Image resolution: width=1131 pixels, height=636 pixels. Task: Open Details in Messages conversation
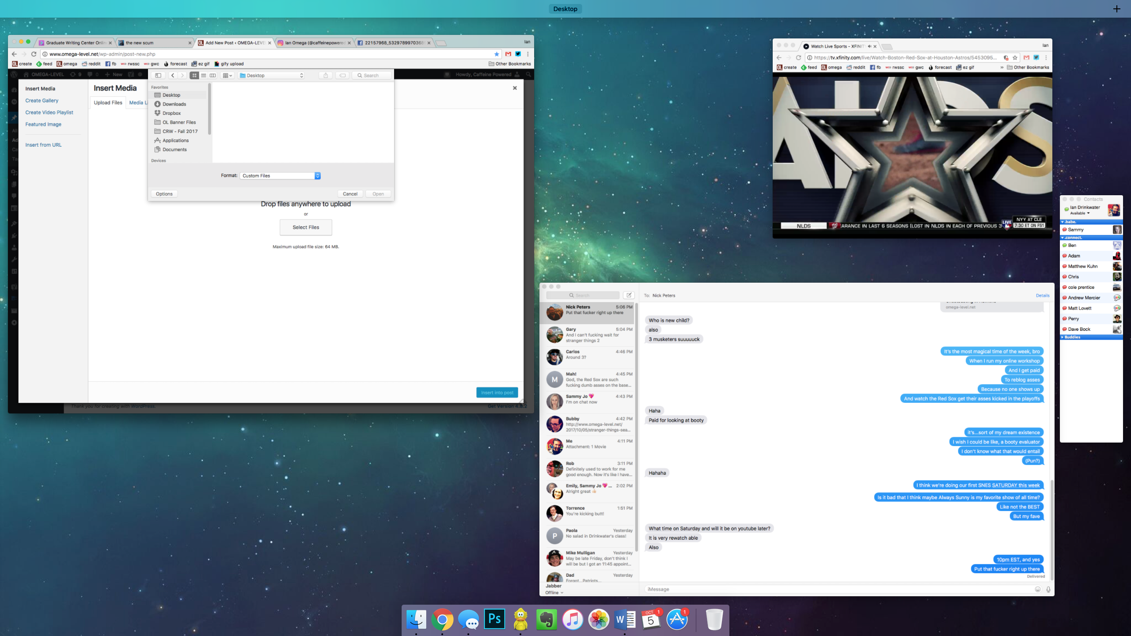click(x=1043, y=295)
